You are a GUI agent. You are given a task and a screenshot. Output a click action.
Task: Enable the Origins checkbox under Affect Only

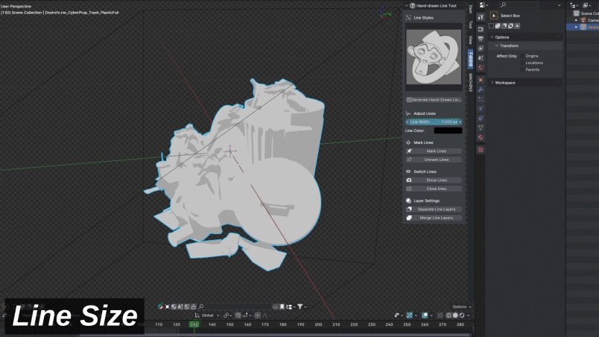coord(522,56)
